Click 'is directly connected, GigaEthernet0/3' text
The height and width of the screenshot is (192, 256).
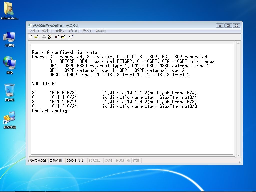pyautogui.click(x=150, y=106)
